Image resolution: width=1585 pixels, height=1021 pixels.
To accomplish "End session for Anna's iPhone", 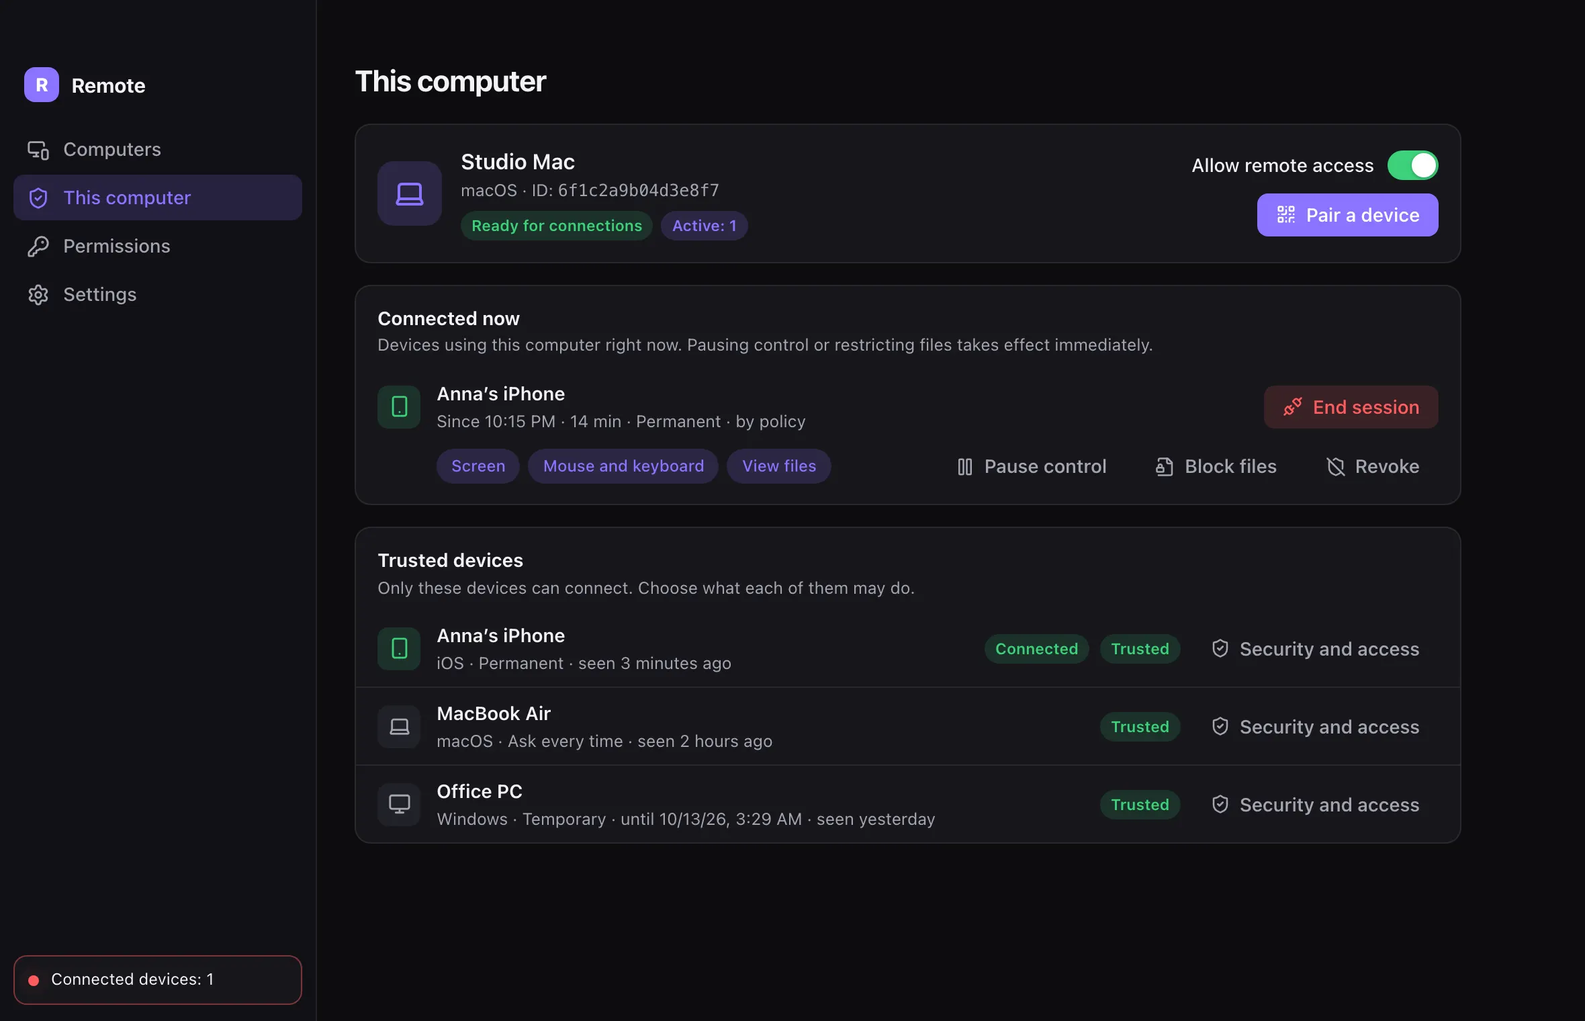I will [1351, 407].
